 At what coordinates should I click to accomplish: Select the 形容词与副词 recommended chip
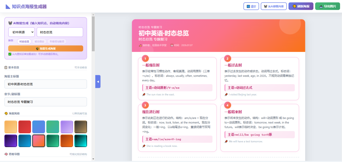pos(57,41)
